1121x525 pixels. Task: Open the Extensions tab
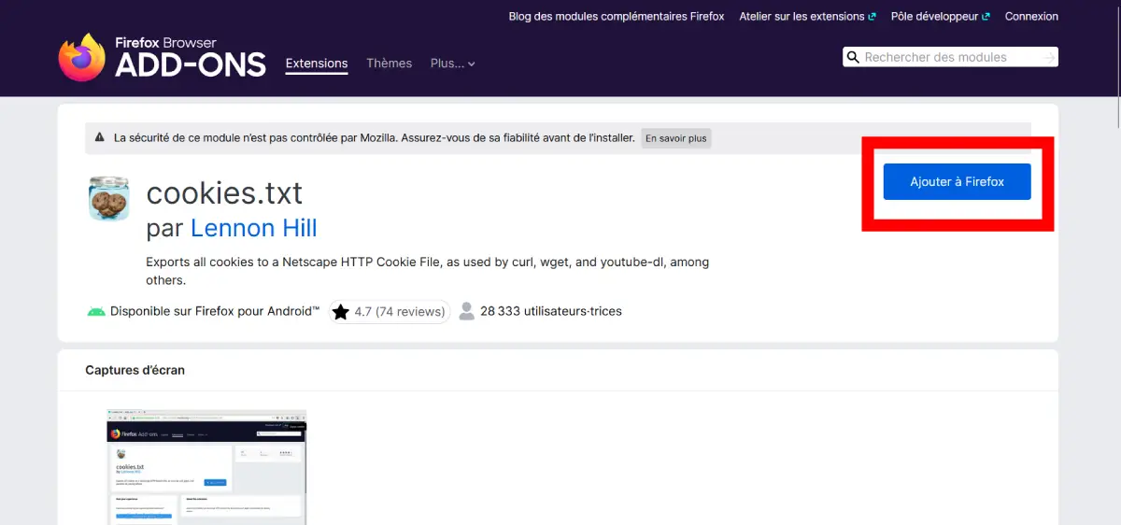[317, 64]
